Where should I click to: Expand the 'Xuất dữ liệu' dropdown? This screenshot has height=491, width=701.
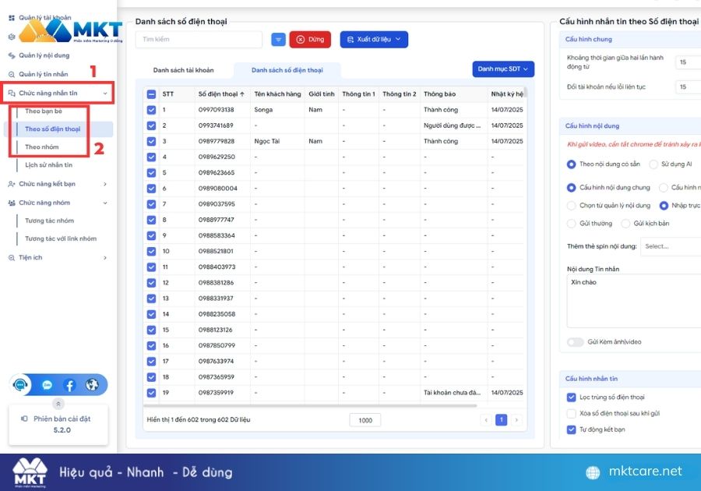pos(374,39)
